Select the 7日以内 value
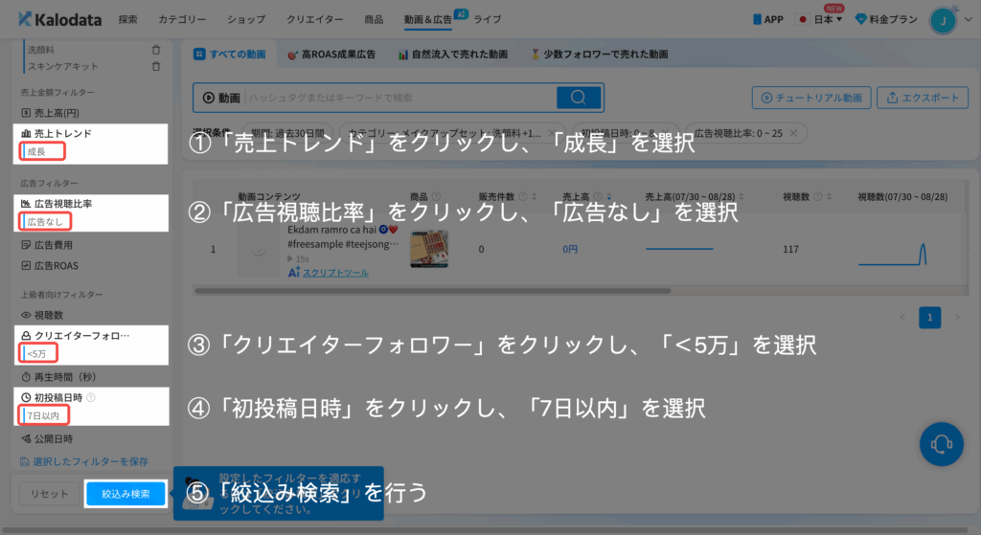 pyautogui.click(x=44, y=415)
